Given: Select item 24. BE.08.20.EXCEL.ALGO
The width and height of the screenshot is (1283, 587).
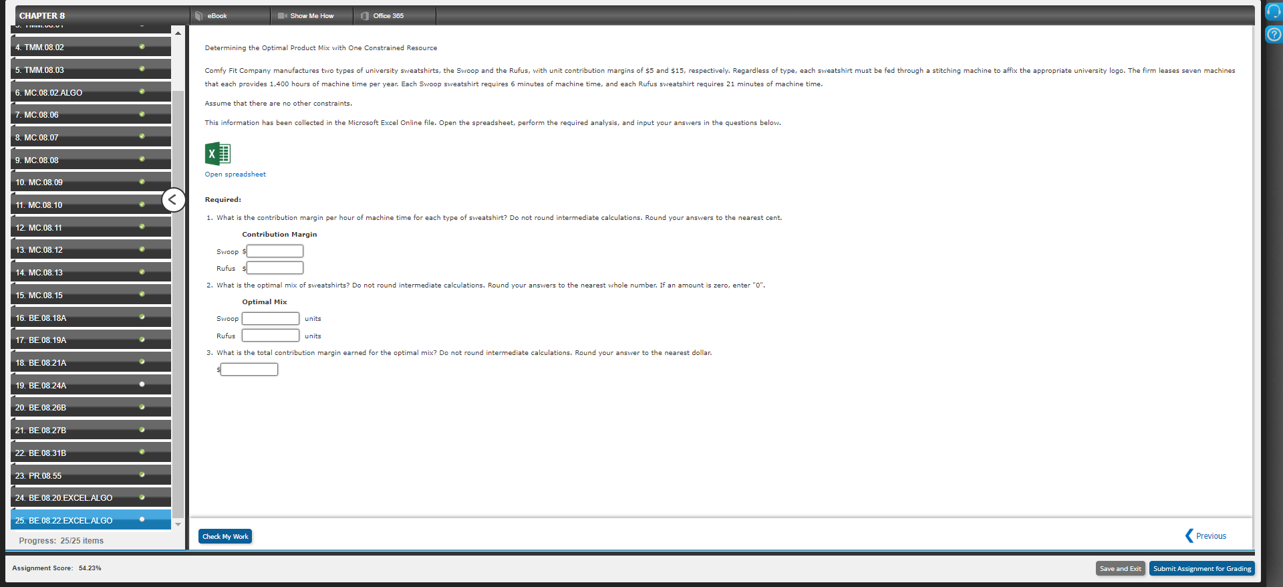Looking at the screenshot, I should coord(91,497).
